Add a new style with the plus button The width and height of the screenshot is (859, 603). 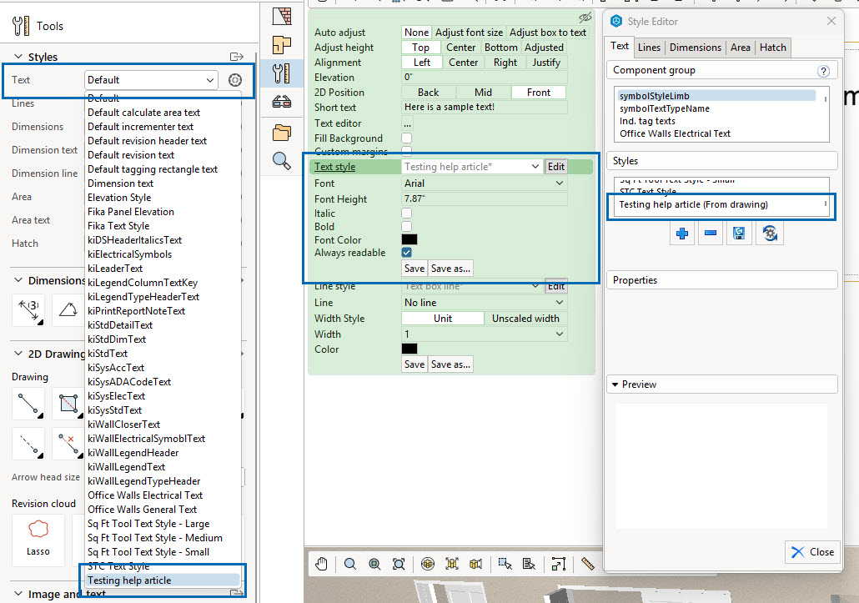pyautogui.click(x=682, y=234)
